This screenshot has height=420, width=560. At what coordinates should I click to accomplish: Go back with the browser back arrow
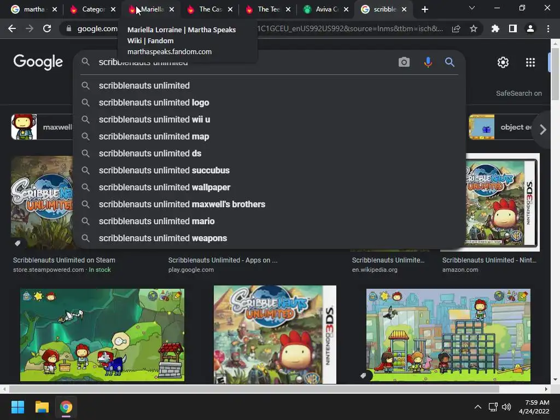point(12,28)
